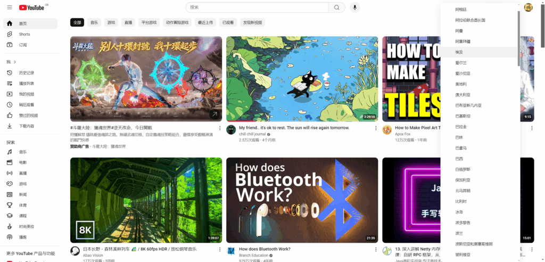Open 课程 in sidebar
Image resolution: width=545 pixels, height=262 pixels.
coord(30,216)
